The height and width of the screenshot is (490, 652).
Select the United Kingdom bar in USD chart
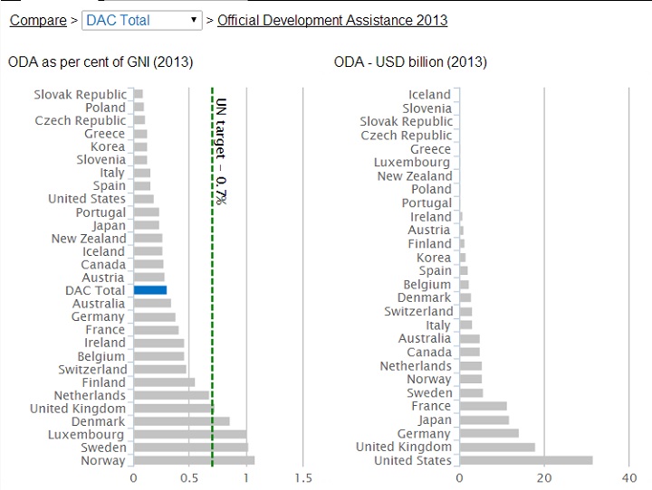point(496,447)
